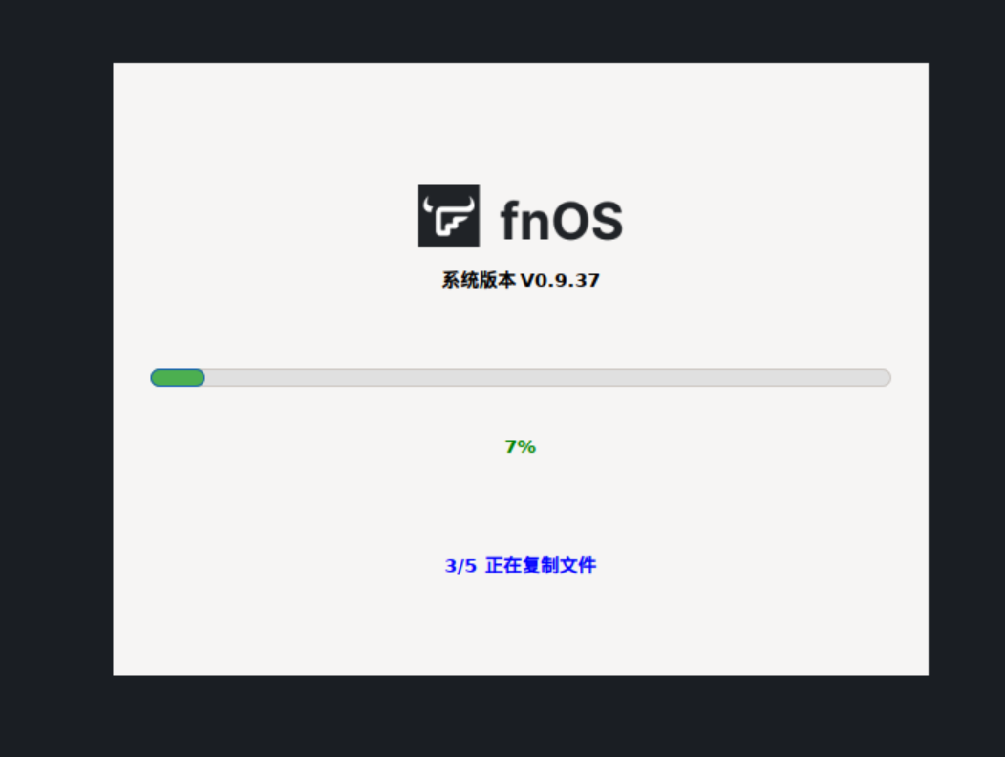Click the dark background above installer panel
Image resolution: width=1005 pixels, height=757 pixels.
click(x=521, y=31)
